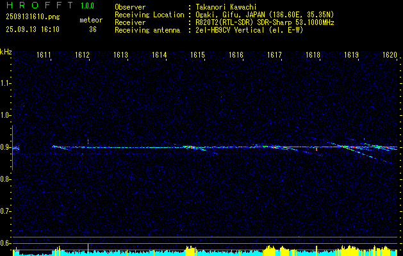This screenshot has width=403, height=256.
Task: Click the red meteor spike near 1612
Action: [88, 141]
